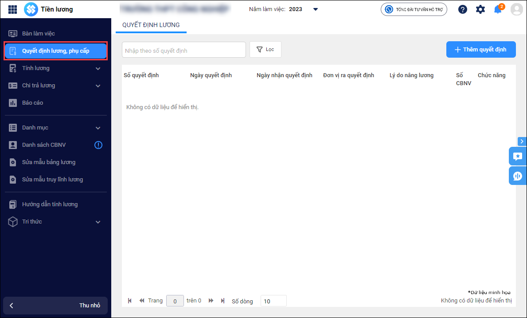Open the Báo cáo menu item
The width and height of the screenshot is (527, 318).
pos(33,103)
